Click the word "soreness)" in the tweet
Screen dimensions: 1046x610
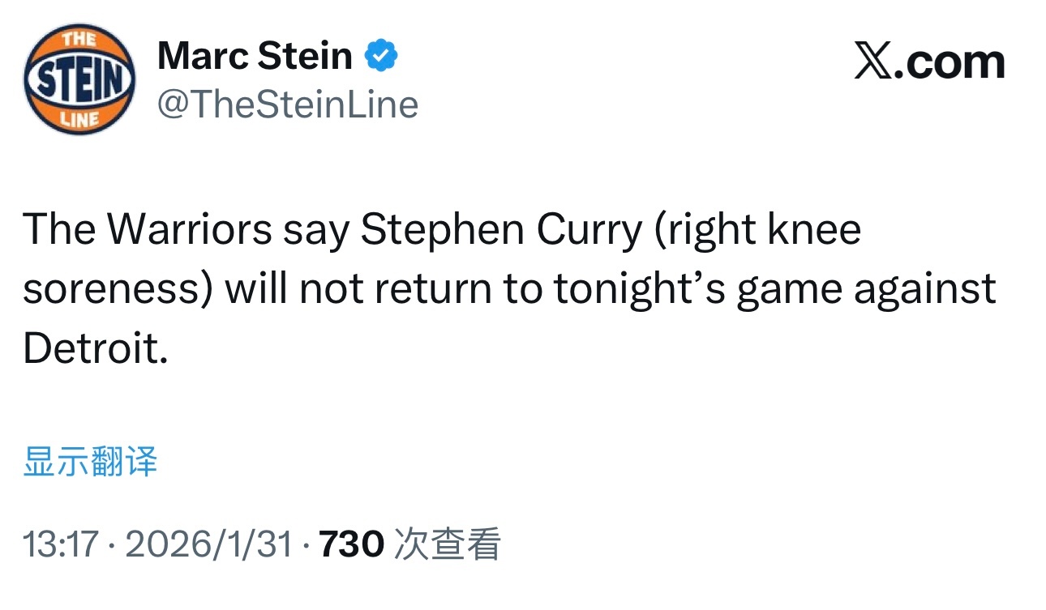pos(118,289)
